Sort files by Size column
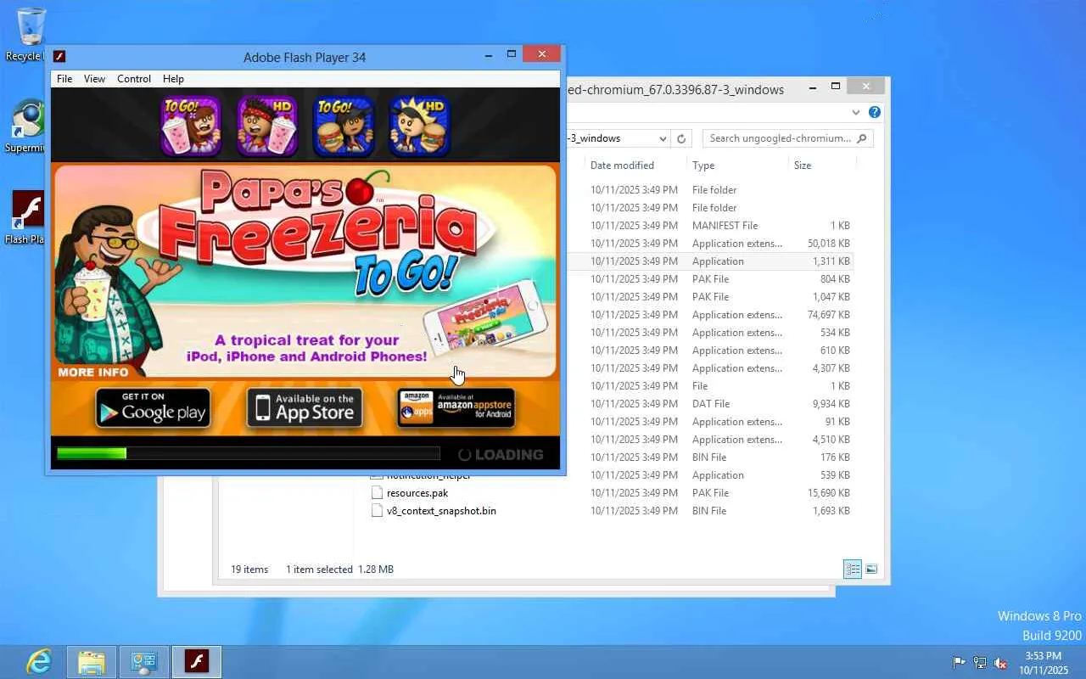Image resolution: width=1086 pixels, height=679 pixels. [x=803, y=166]
